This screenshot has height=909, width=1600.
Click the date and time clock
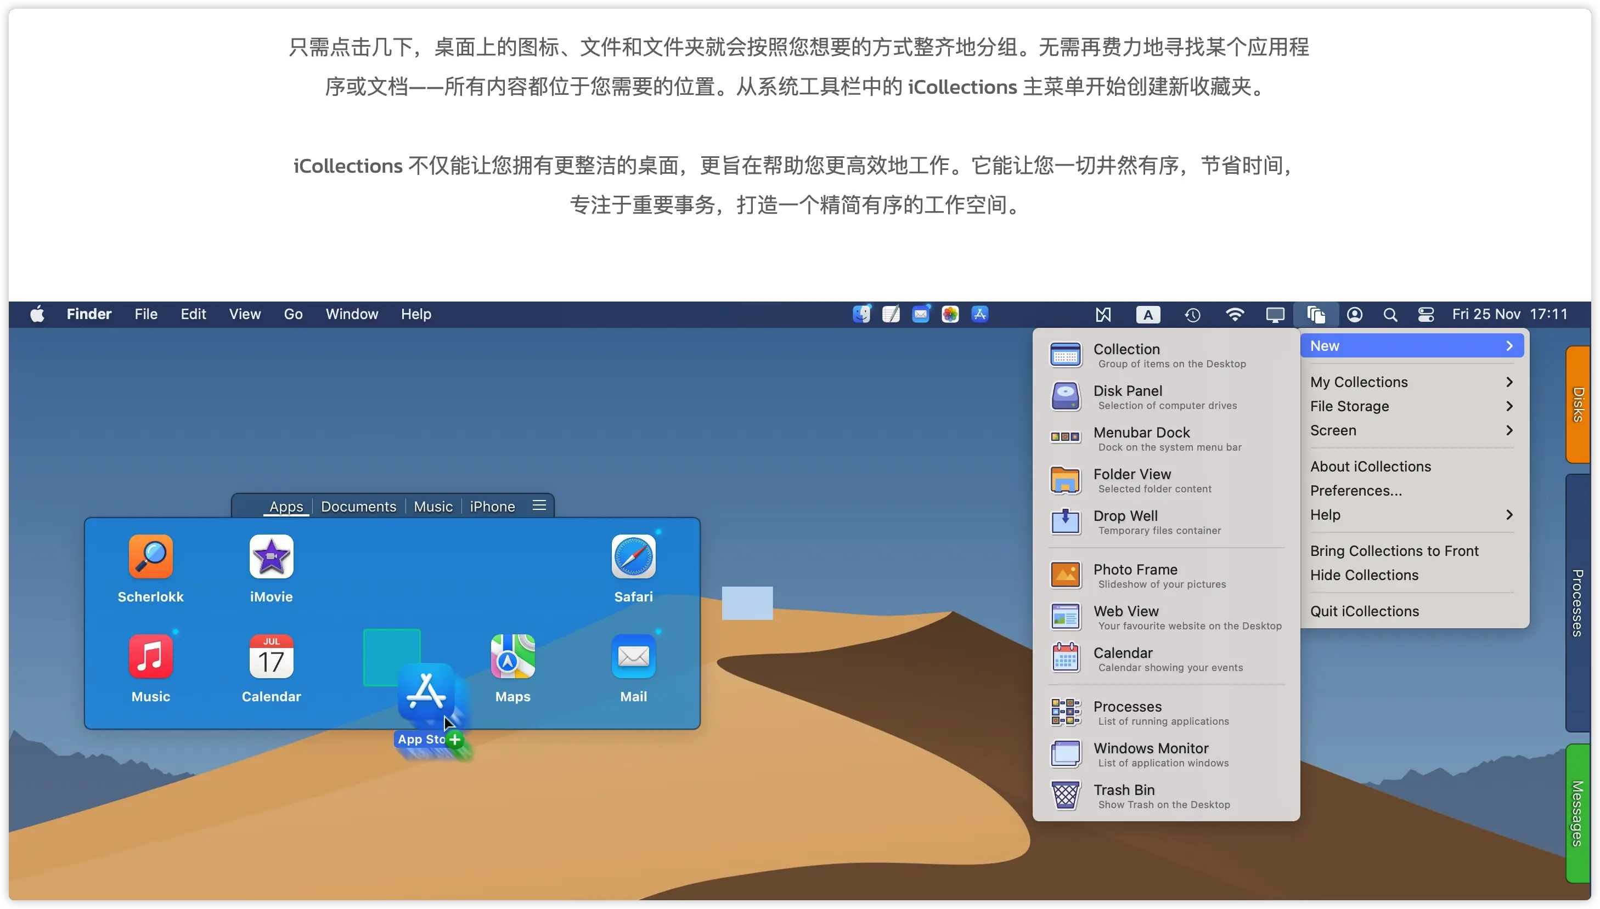coord(1509,314)
